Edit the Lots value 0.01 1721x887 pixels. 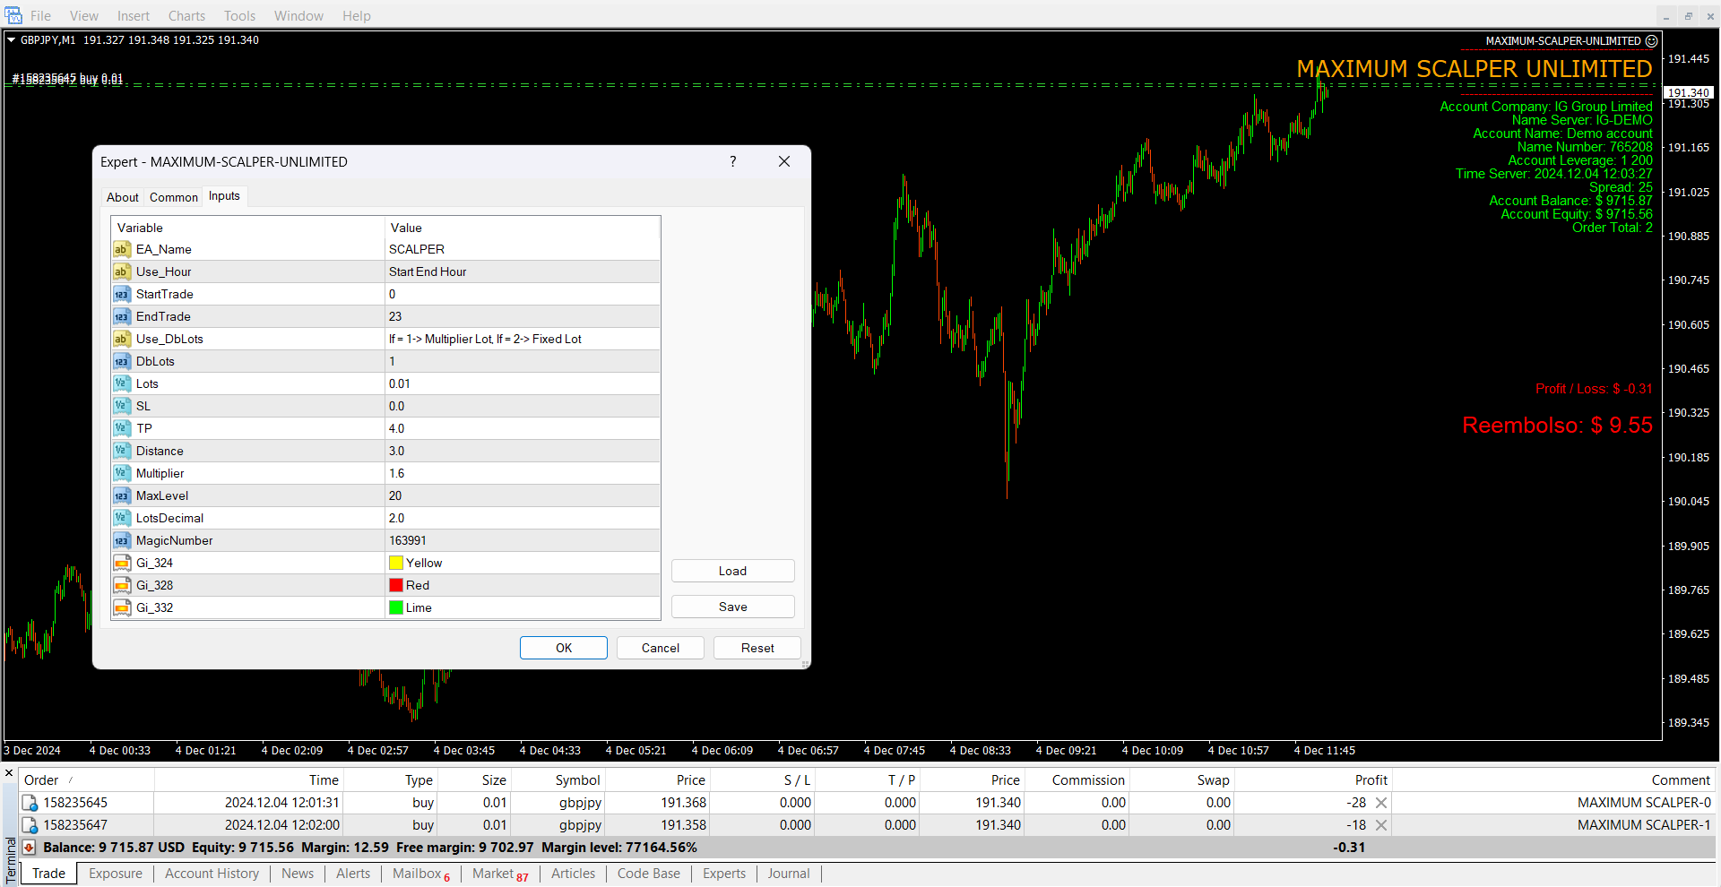coord(523,383)
